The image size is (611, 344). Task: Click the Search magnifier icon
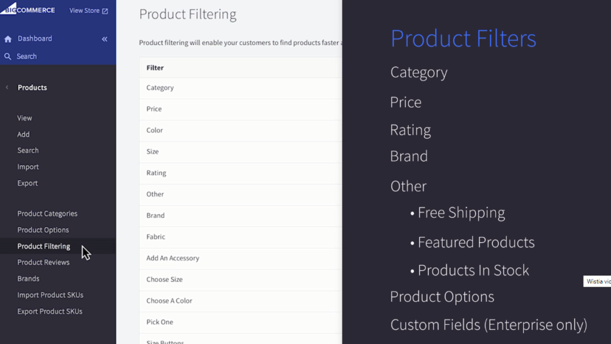click(x=8, y=57)
